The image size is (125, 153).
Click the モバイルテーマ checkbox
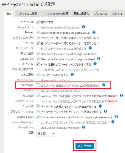point(38,48)
